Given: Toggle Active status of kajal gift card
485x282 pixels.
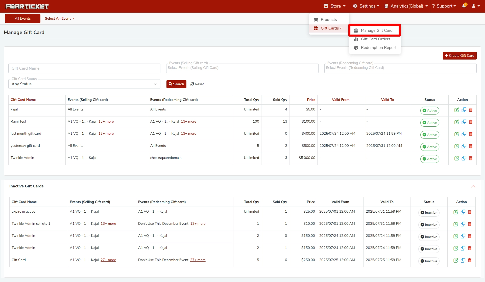Looking at the screenshot, I should coord(430,110).
